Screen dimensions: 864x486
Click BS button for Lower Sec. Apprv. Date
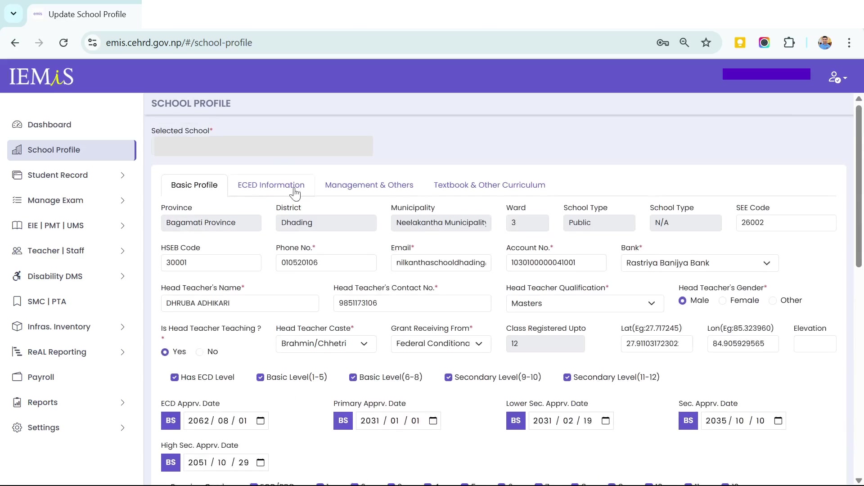pos(516,421)
